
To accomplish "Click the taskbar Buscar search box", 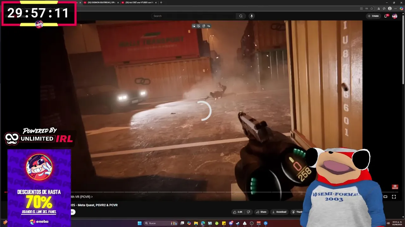I will coord(161,223).
